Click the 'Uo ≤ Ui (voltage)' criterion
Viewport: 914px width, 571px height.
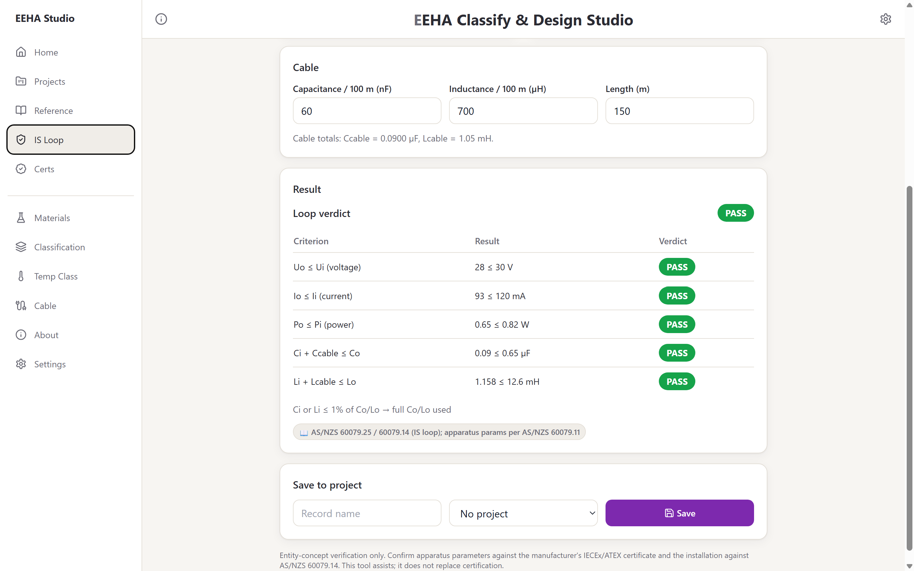click(x=327, y=267)
